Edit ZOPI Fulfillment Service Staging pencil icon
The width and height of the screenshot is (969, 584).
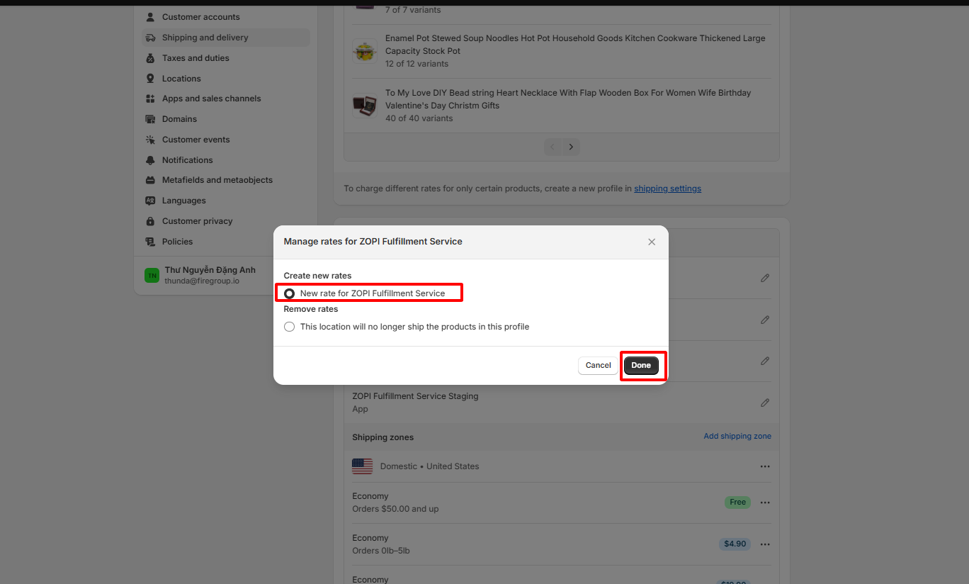click(765, 403)
